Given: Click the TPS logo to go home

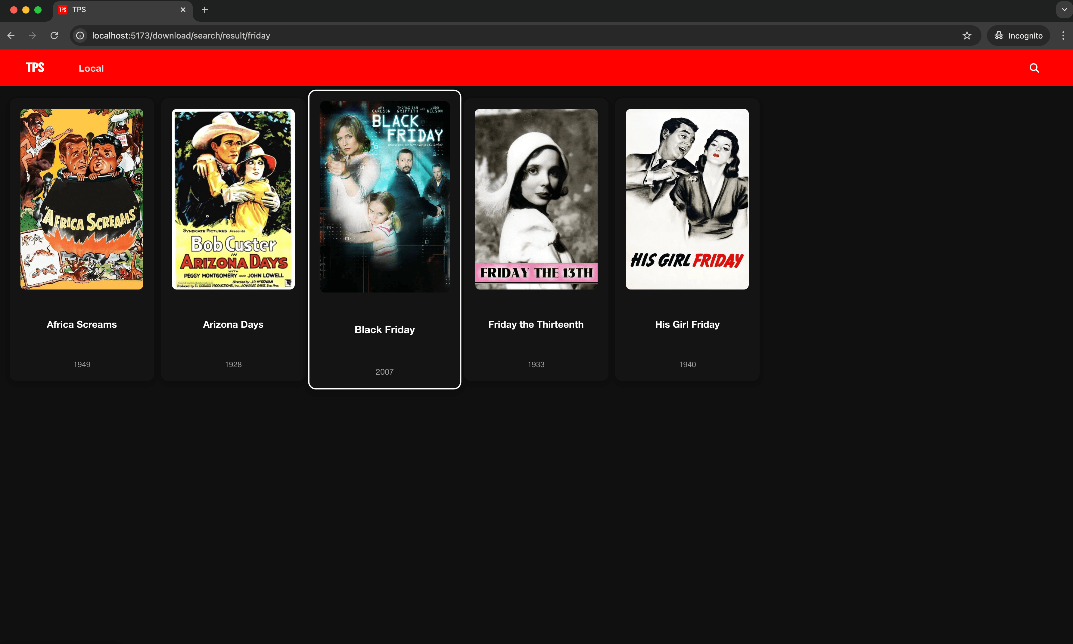Looking at the screenshot, I should coord(35,68).
